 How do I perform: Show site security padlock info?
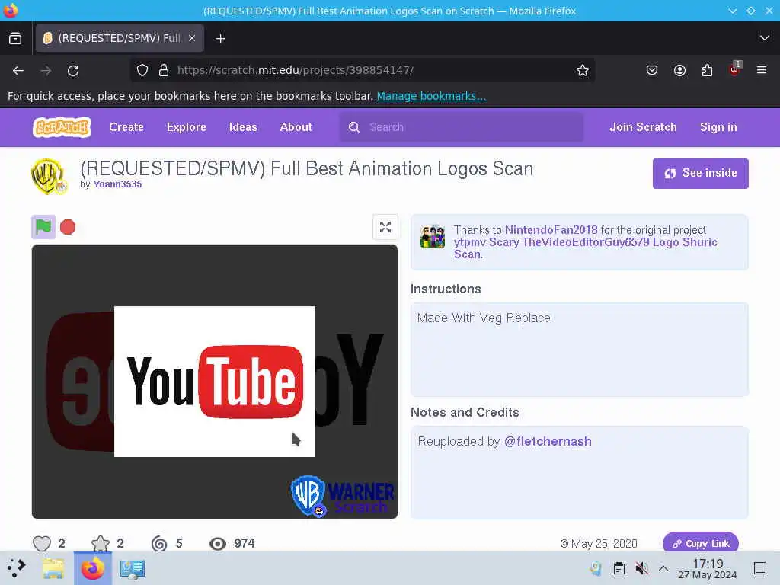click(x=164, y=70)
